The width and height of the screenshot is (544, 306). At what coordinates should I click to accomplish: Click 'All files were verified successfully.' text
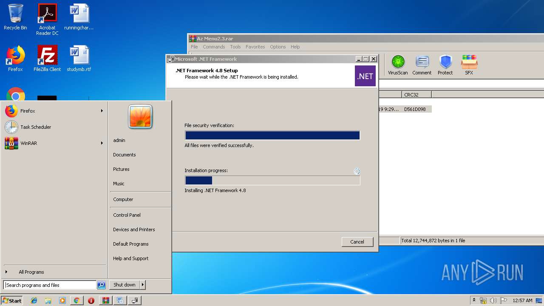click(x=219, y=145)
